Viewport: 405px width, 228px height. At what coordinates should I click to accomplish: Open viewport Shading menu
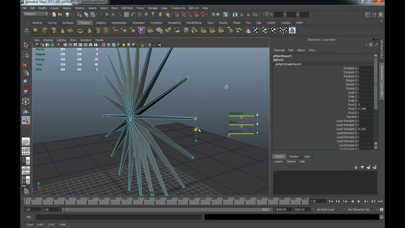(48, 40)
